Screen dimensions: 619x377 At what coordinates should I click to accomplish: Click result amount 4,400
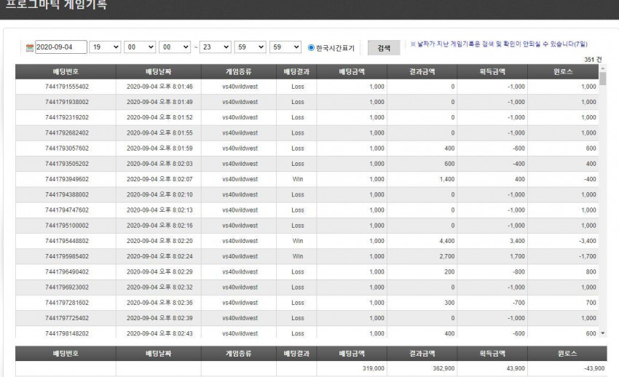(x=447, y=241)
